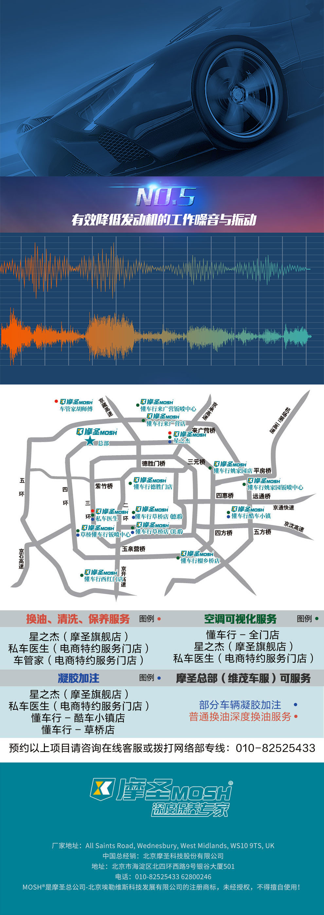
Task: Click the 厂家地址 All Saints Road line
Action: pyautogui.click(x=163, y=845)
